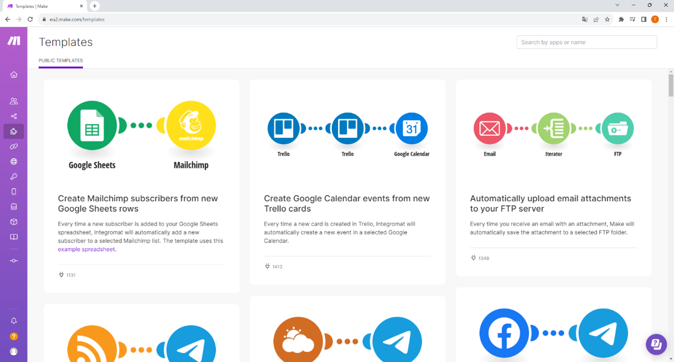Click the FTP module icon

(618, 128)
